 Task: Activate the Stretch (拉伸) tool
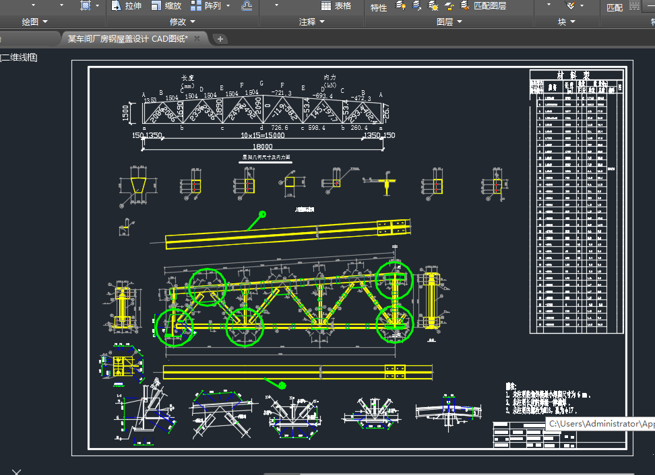127,5
